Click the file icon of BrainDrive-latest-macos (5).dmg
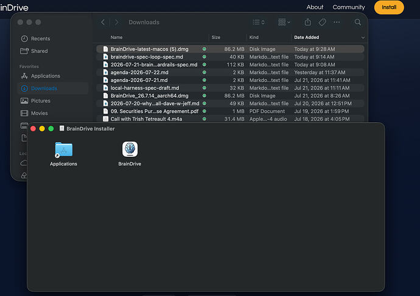Viewport: 420px width, 296px height. tap(105, 49)
